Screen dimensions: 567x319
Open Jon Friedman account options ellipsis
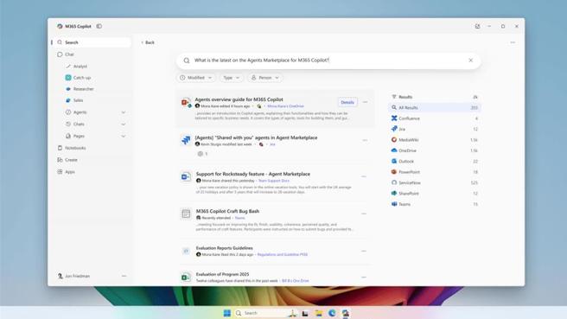pyautogui.click(x=124, y=276)
